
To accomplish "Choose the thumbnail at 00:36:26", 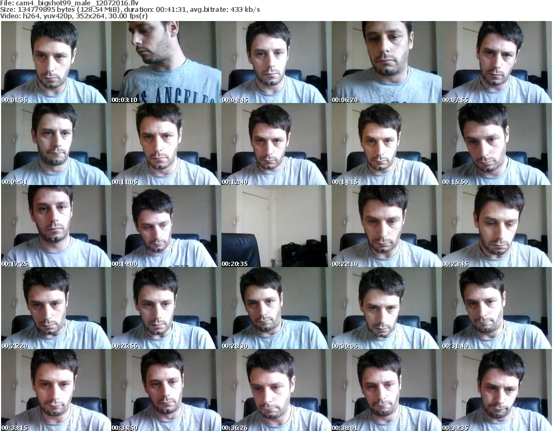I will coord(276,390).
